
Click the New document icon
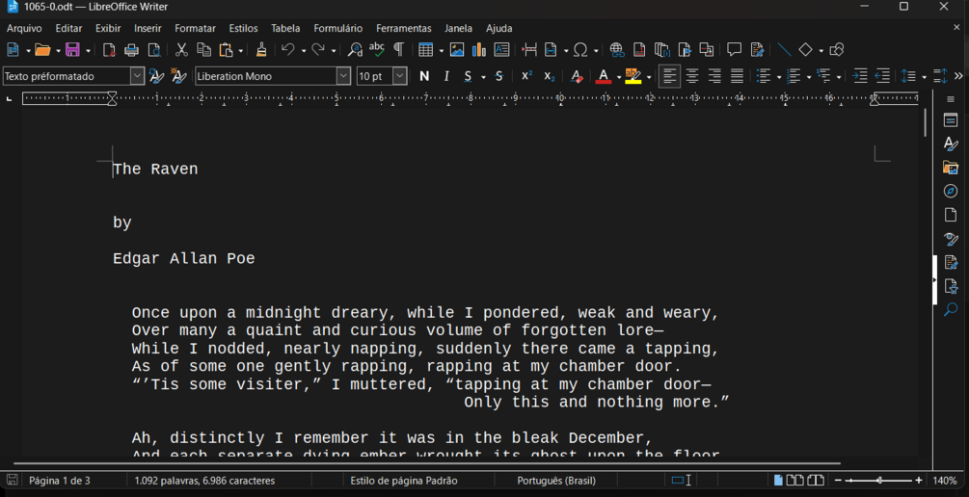pos(13,50)
